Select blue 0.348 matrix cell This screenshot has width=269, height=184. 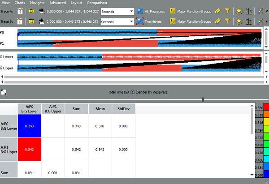[x=30, y=126]
